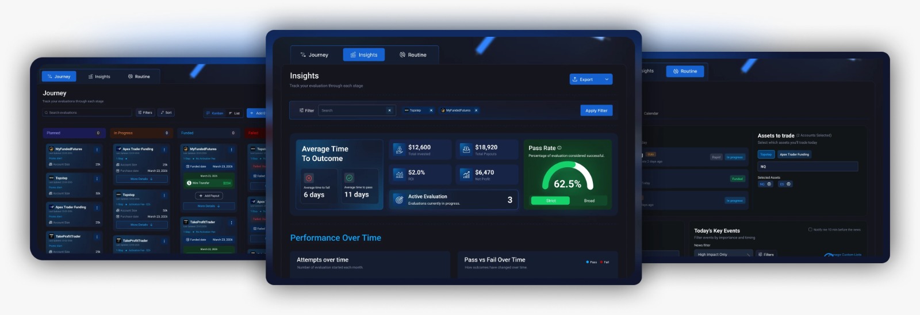This screenshot has width=920, height=315.
Task: Click the Wire Transfer payout row
Action: click(x=209, y=183)
